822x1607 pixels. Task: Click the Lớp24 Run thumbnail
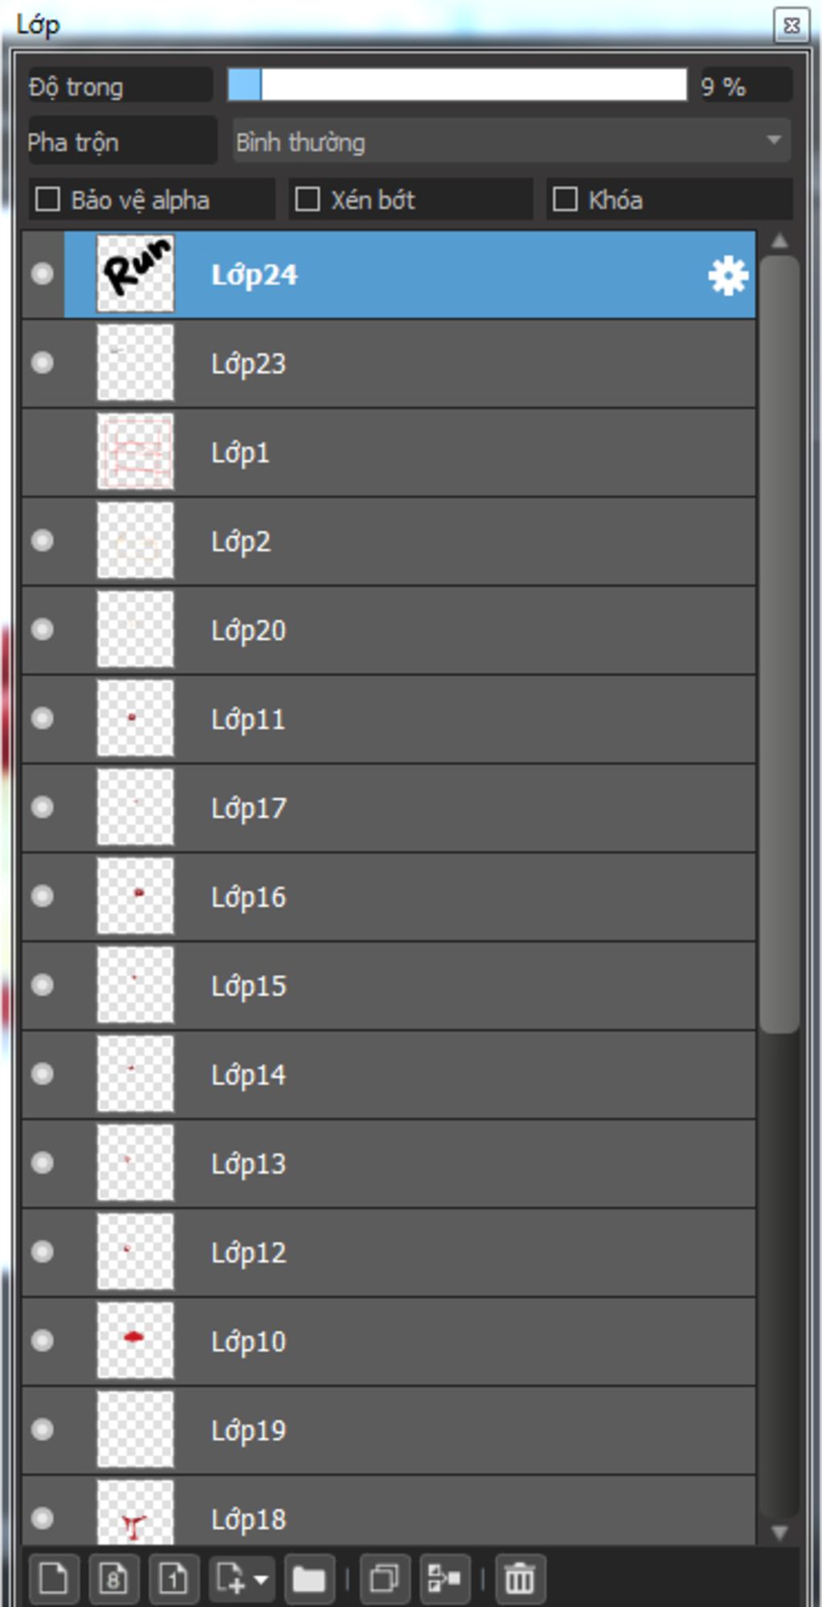coord(135,274)
